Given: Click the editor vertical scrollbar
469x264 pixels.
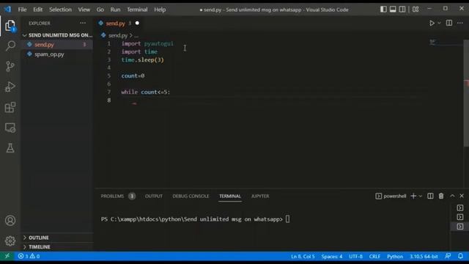Looking at the screenshot, I should point(466,93).
